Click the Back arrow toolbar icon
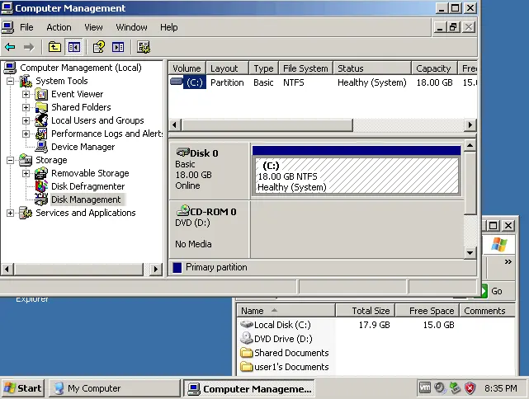This screenshot has height=399, width=529. tap(10, 47)
